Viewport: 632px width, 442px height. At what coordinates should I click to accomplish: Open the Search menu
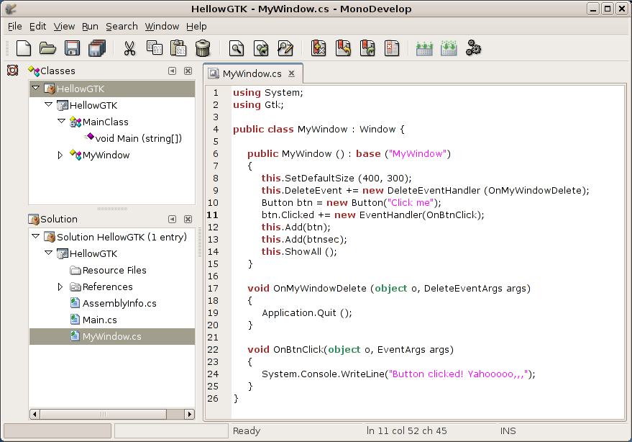[122, 26]
